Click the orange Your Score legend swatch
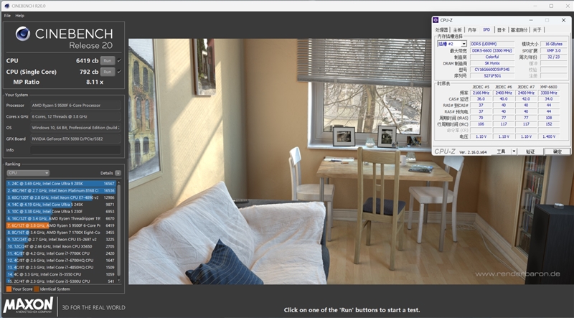Screen dimensions: 574x318 (9, 289)
